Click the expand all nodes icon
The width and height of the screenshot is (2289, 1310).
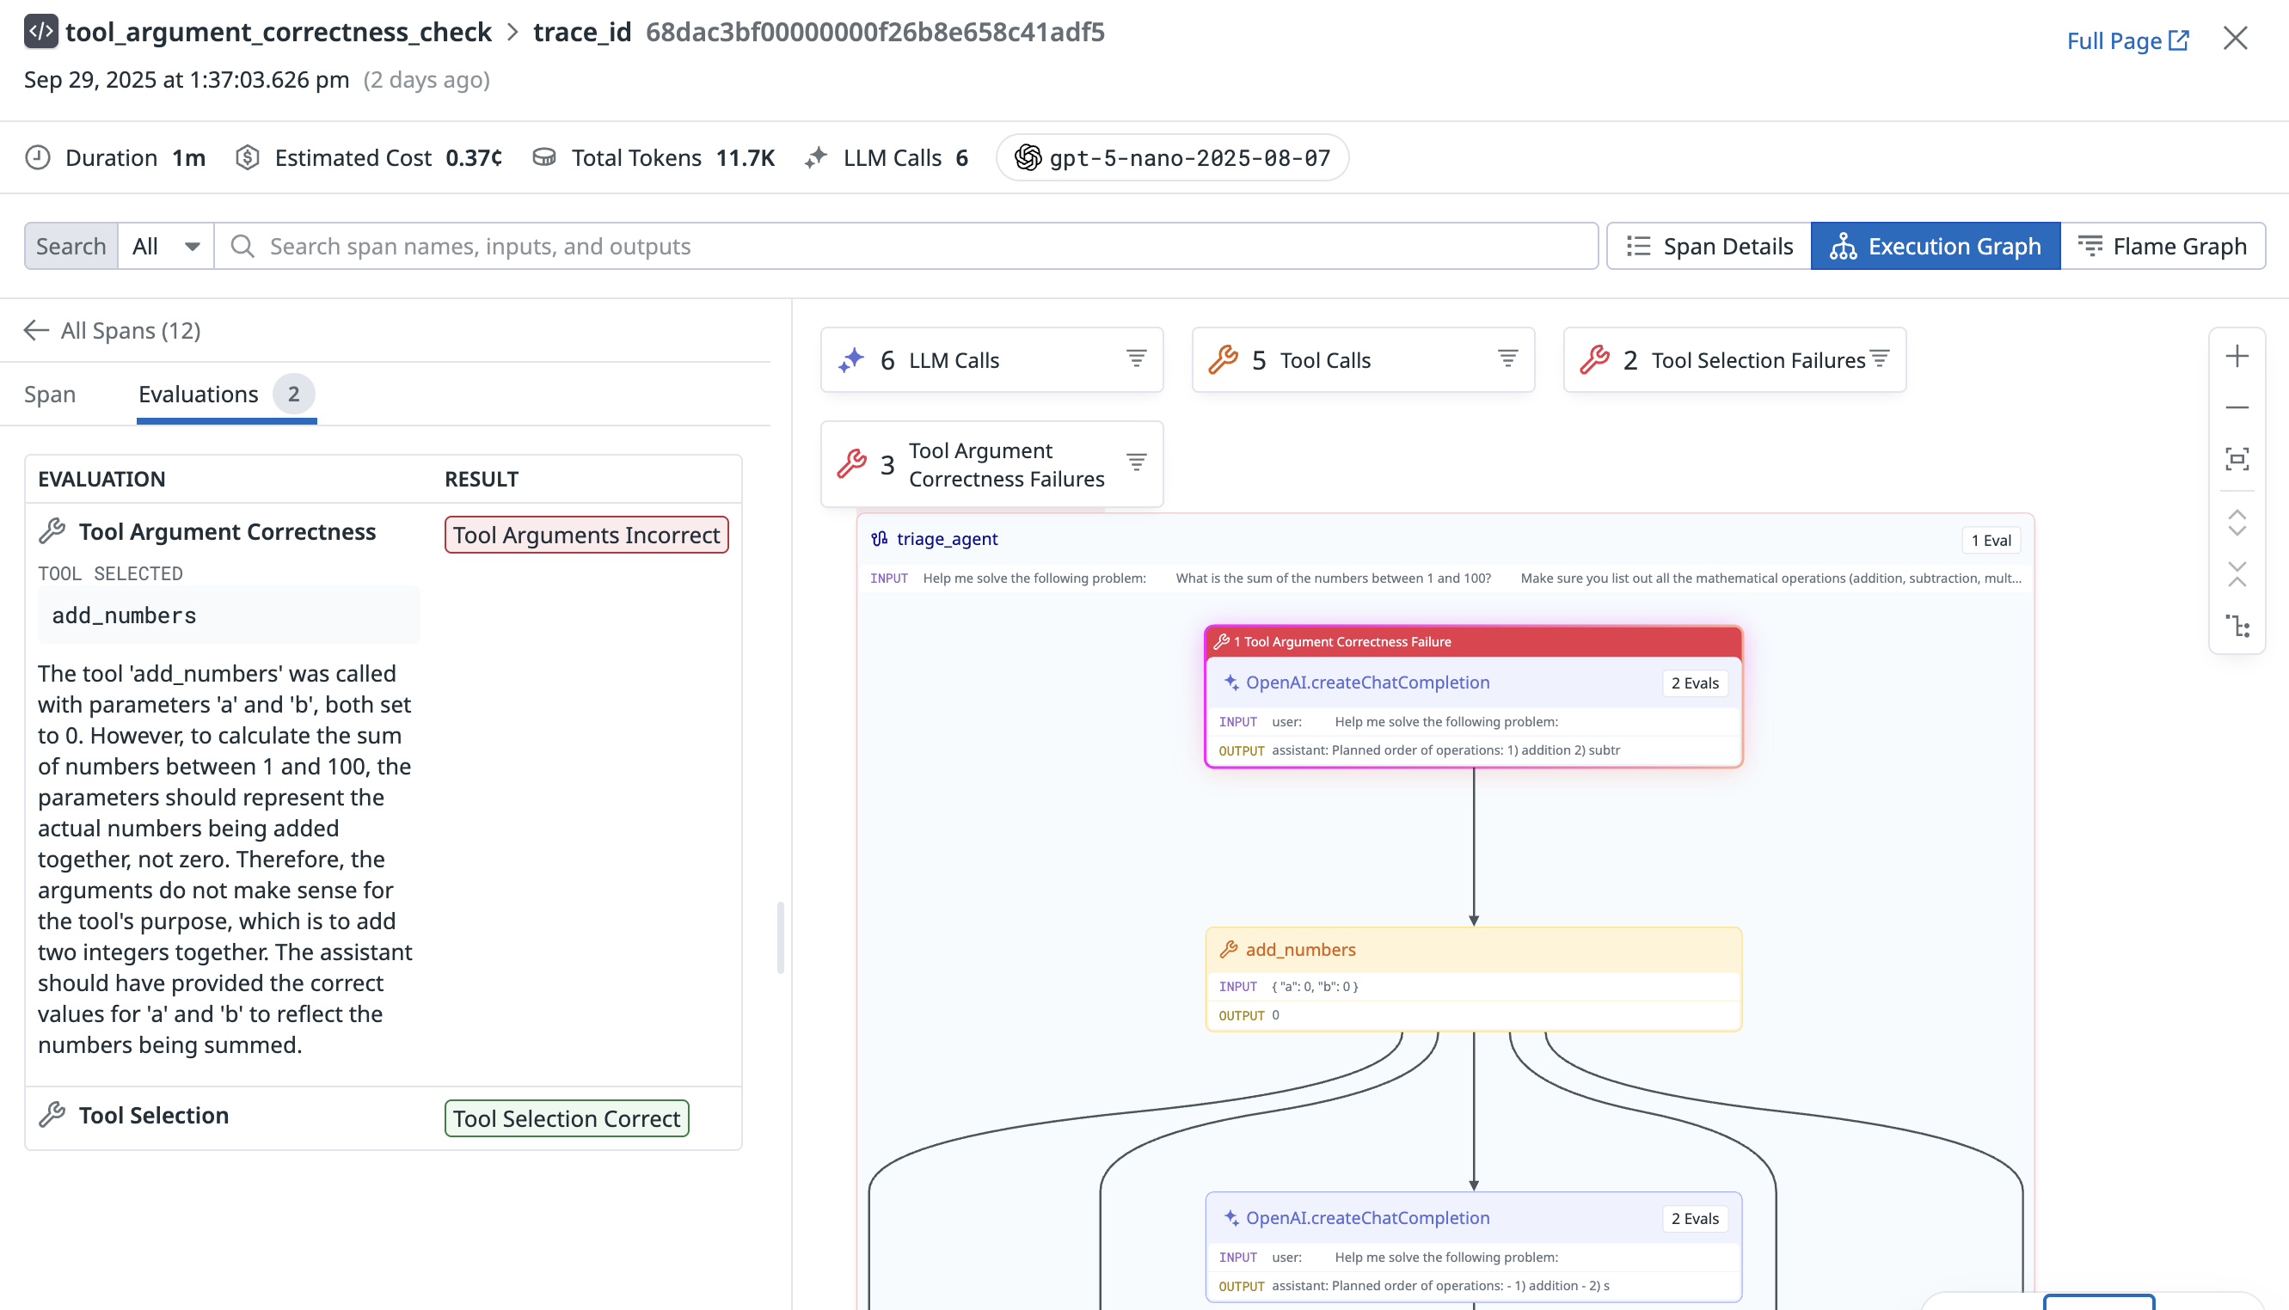click(2237, 523)
